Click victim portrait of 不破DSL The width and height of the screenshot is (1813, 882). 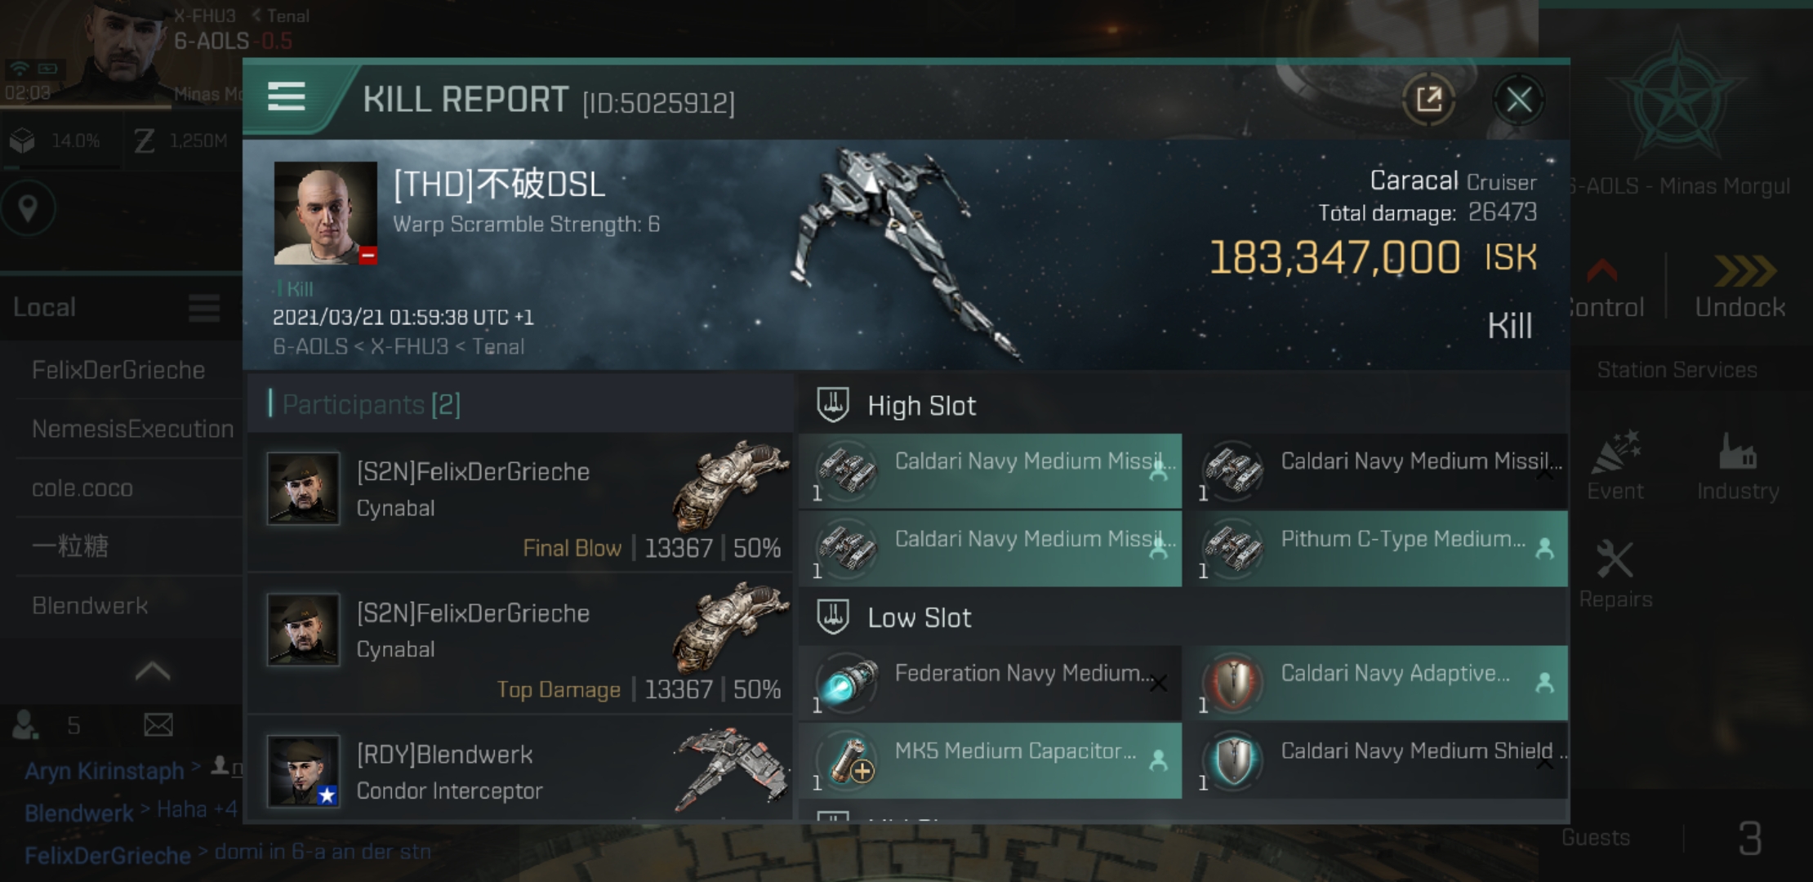pos(325,212)
